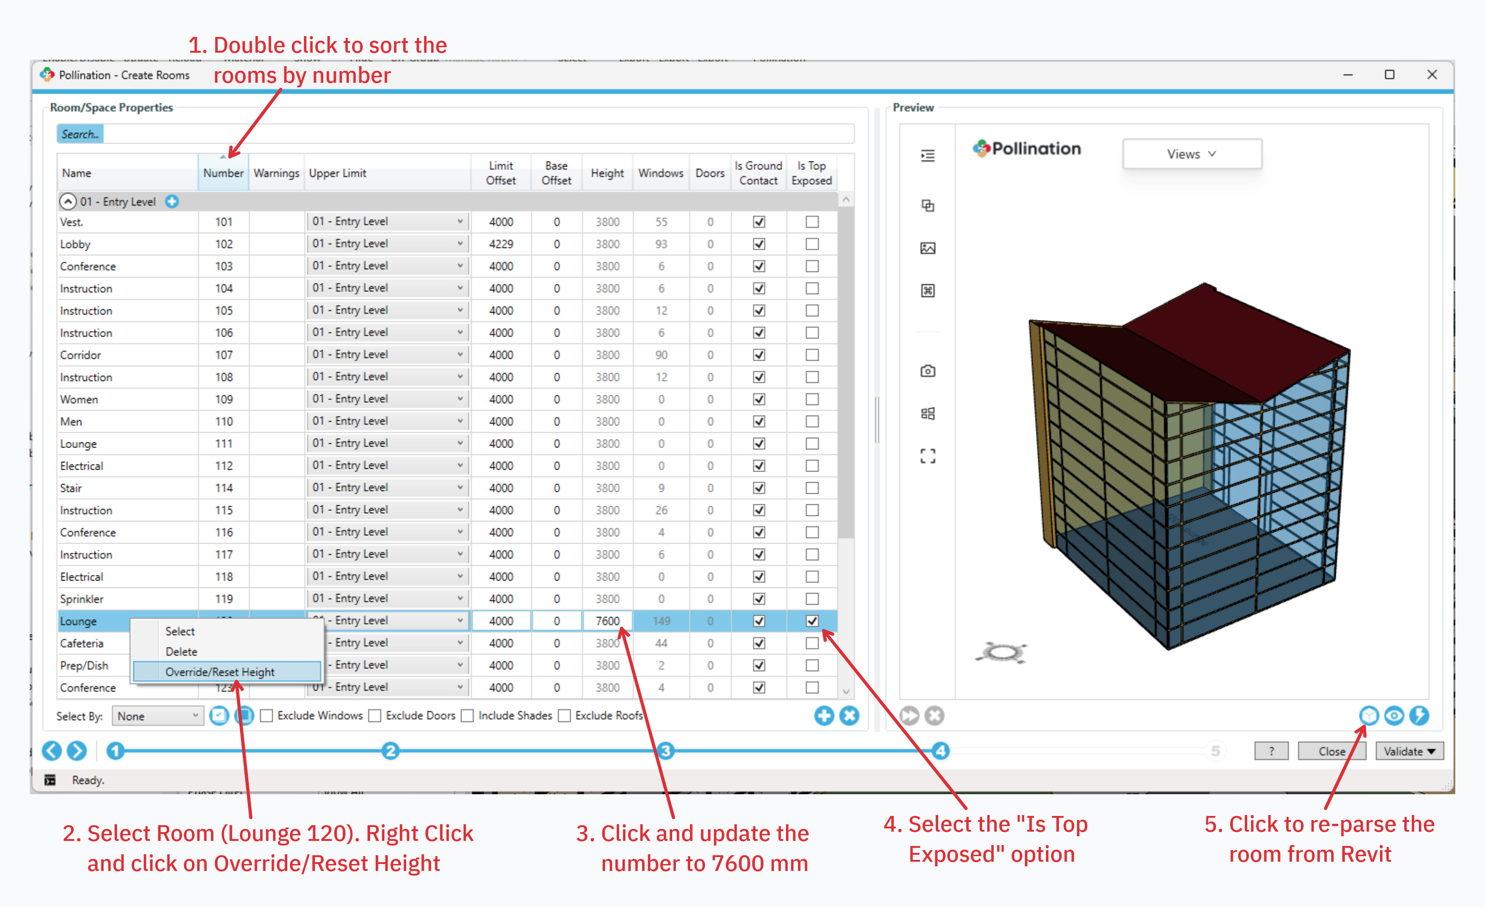The image size is (1485, 907).
Task: Click the eye preview icon below viewer
Action: tap(1394, 716)
